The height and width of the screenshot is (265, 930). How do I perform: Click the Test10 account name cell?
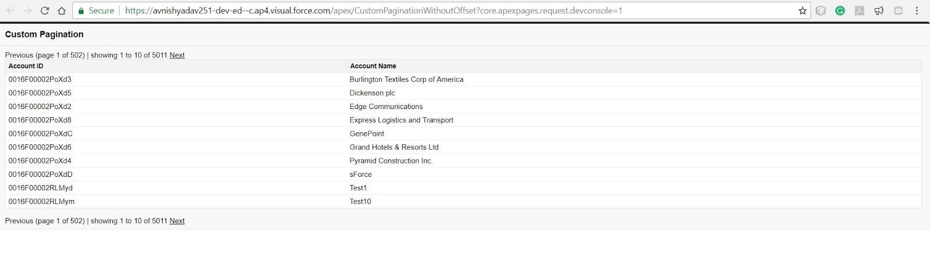360,201
